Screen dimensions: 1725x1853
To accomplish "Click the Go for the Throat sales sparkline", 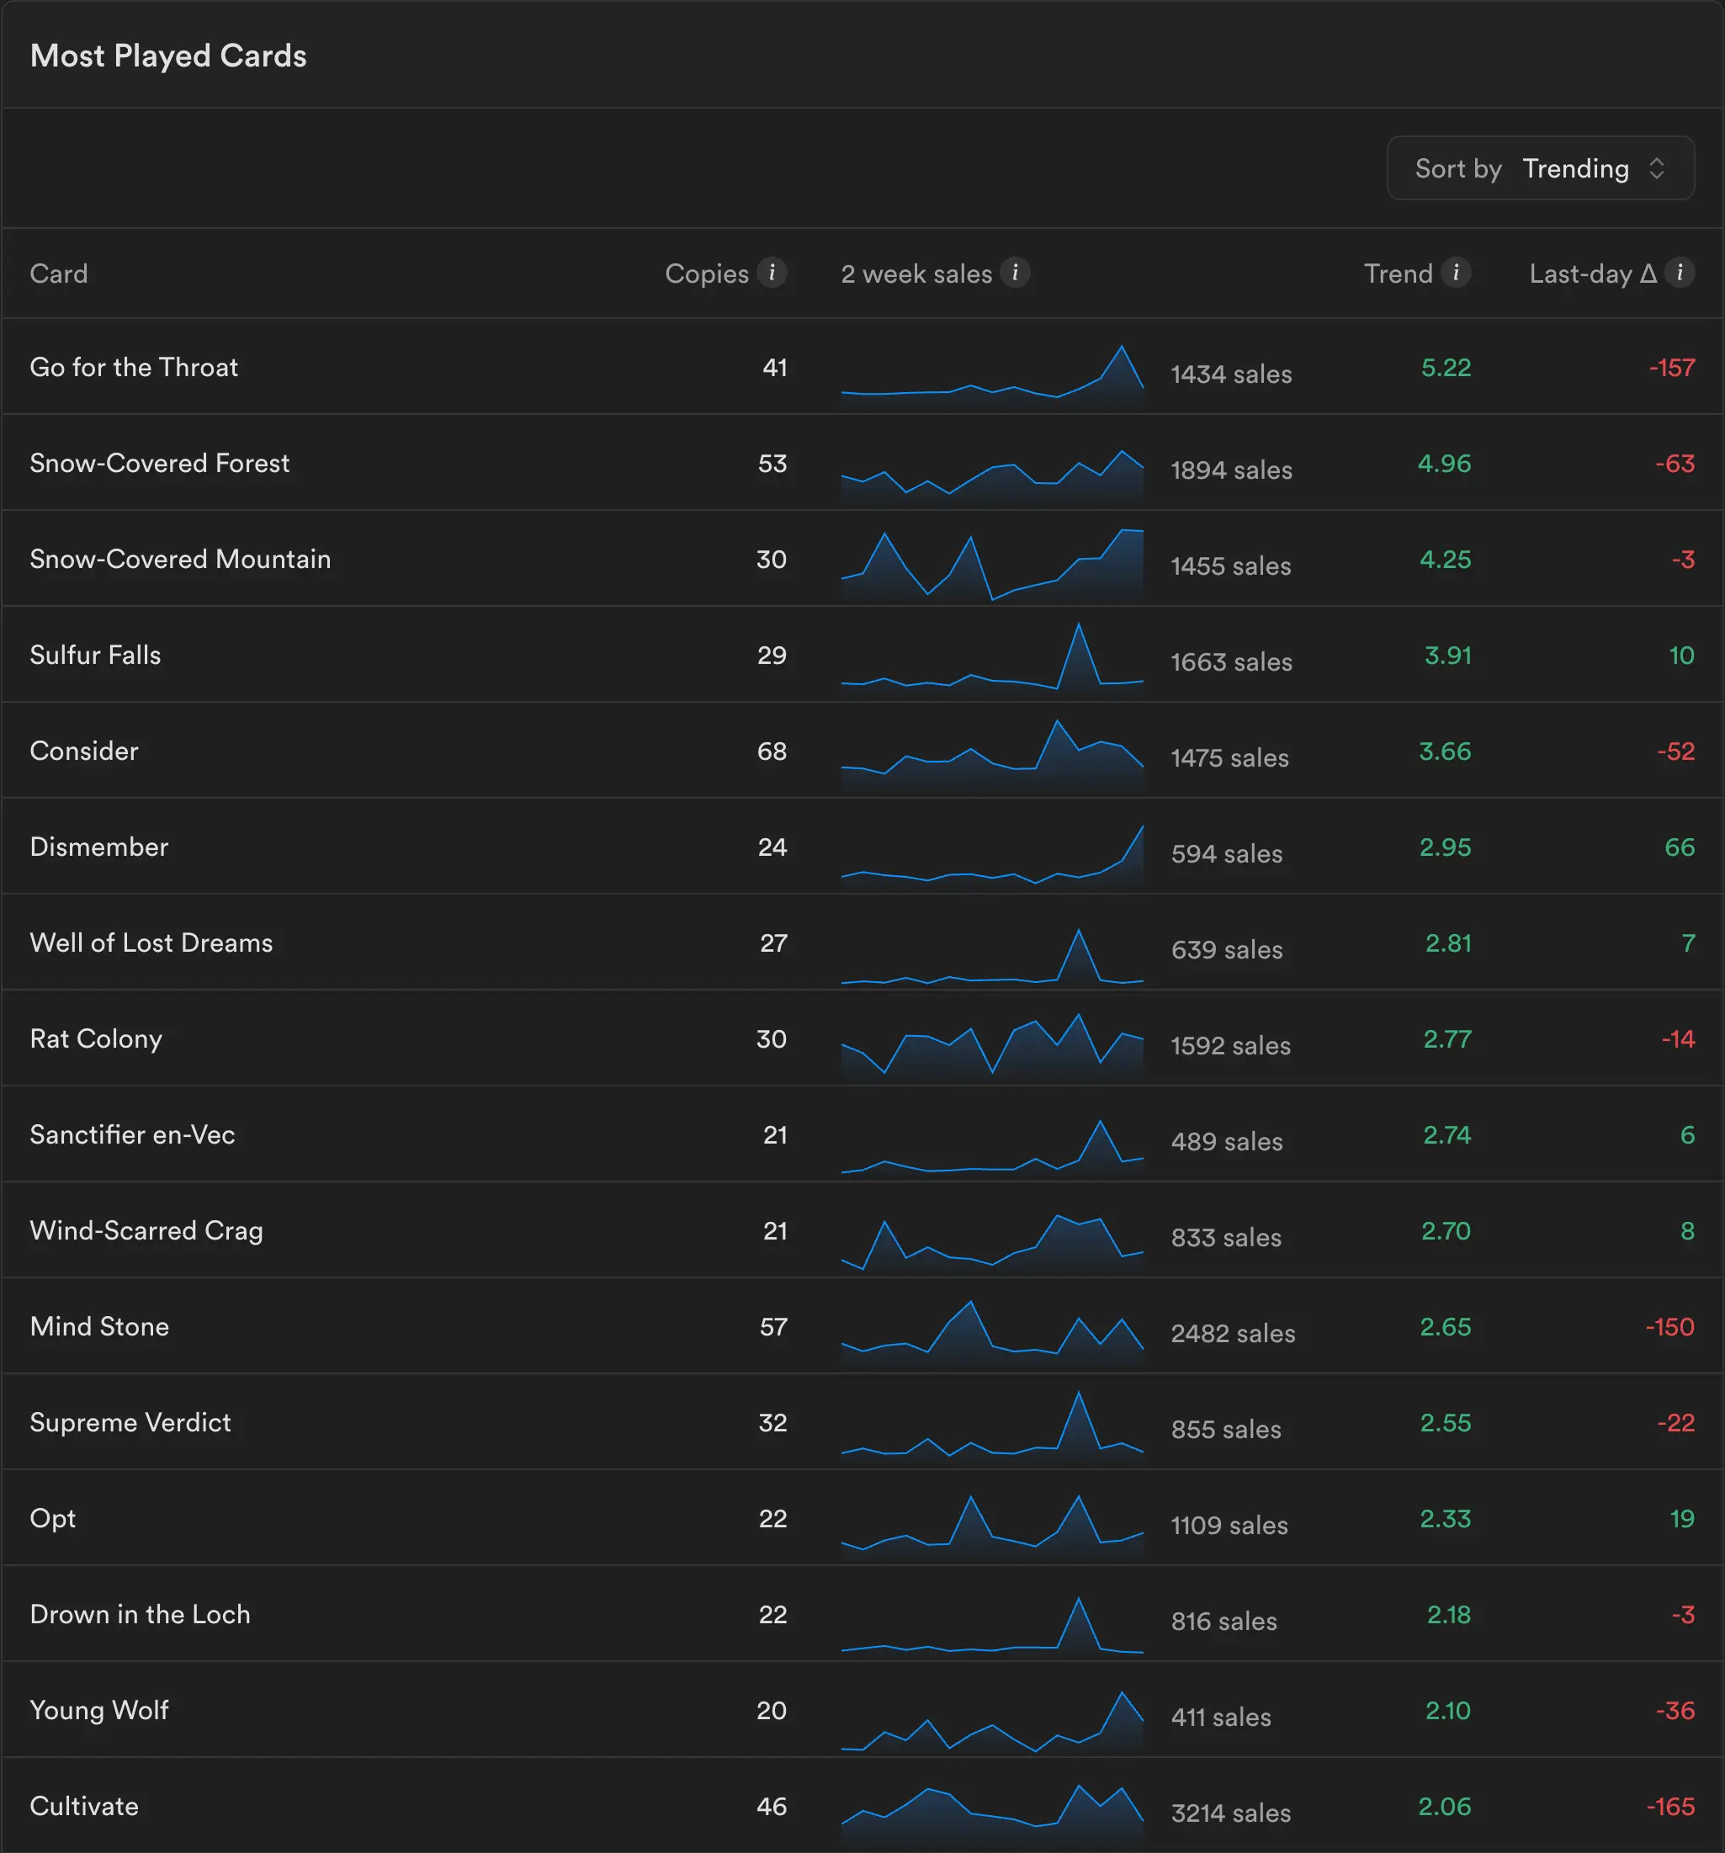I will (991, 374).
